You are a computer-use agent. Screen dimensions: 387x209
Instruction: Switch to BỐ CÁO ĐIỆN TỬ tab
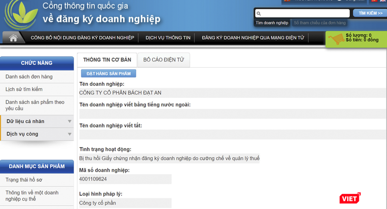coord(164,60)
